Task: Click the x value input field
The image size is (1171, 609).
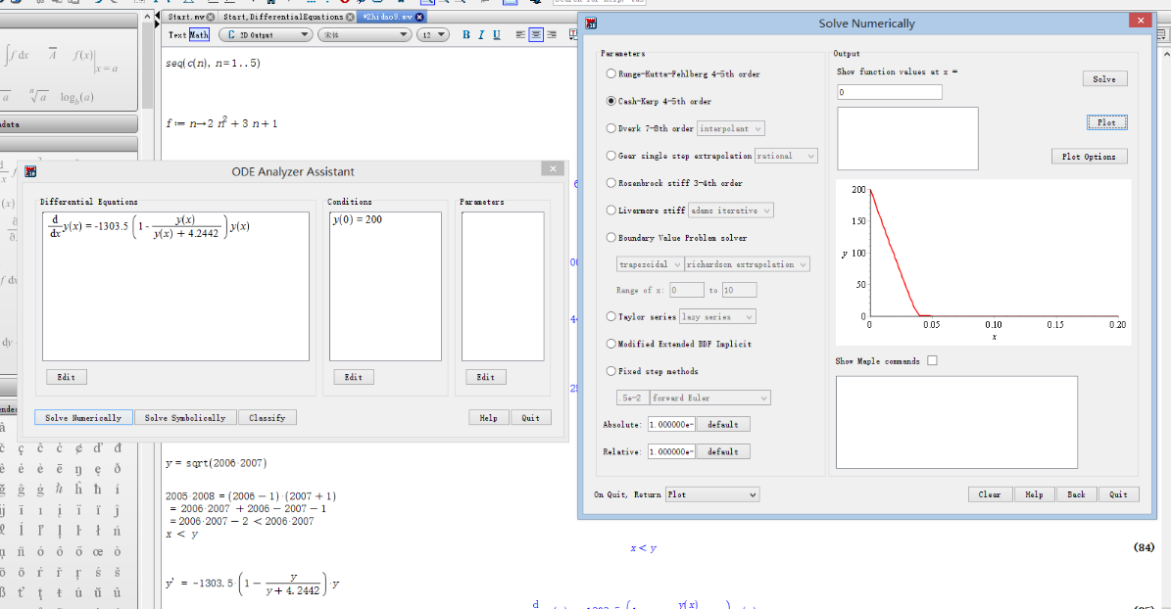Action: 890,92
